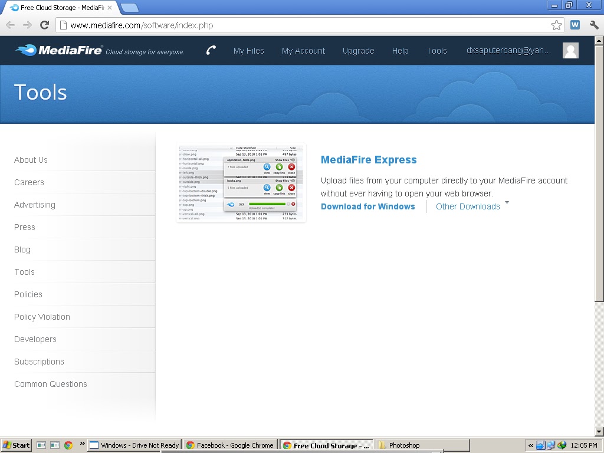Click the phone icon in the header
The image size is (604, 453).
point(211,51)
